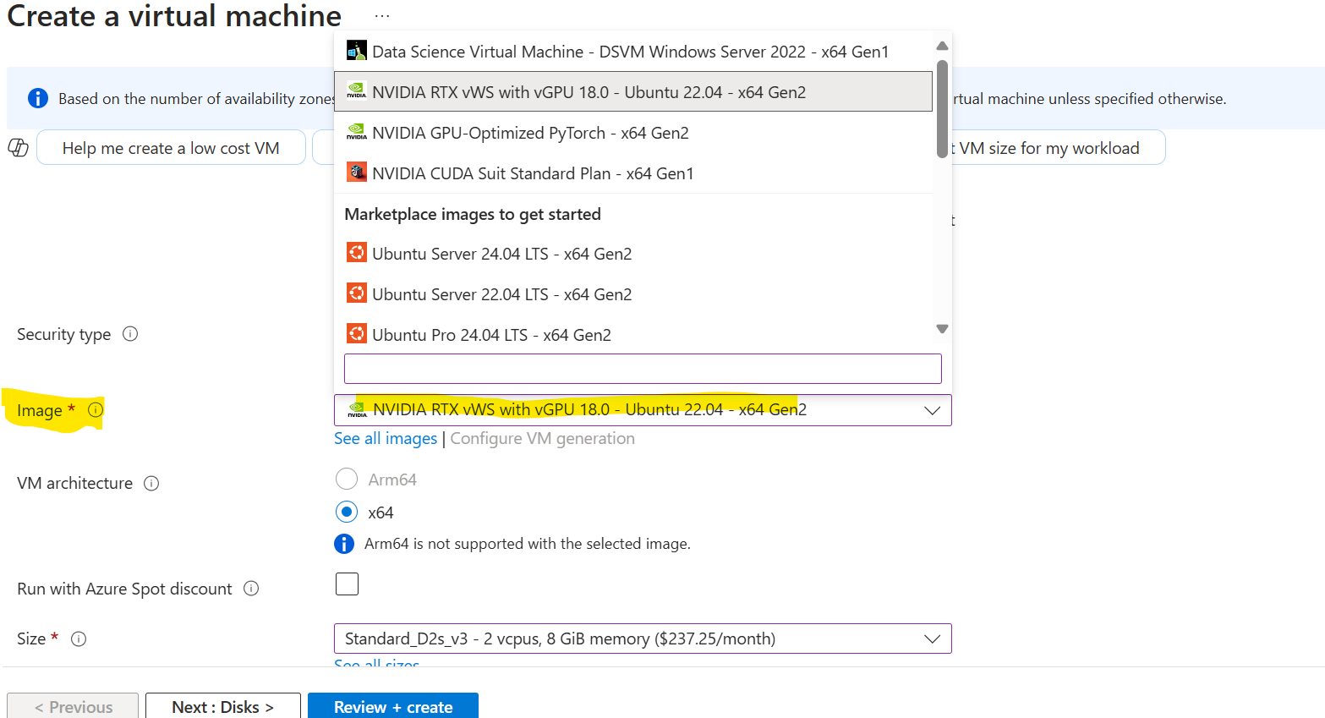Open the Standard_D2s_v3 size combo box
The image size is (1325, 718).
point(643,639)
